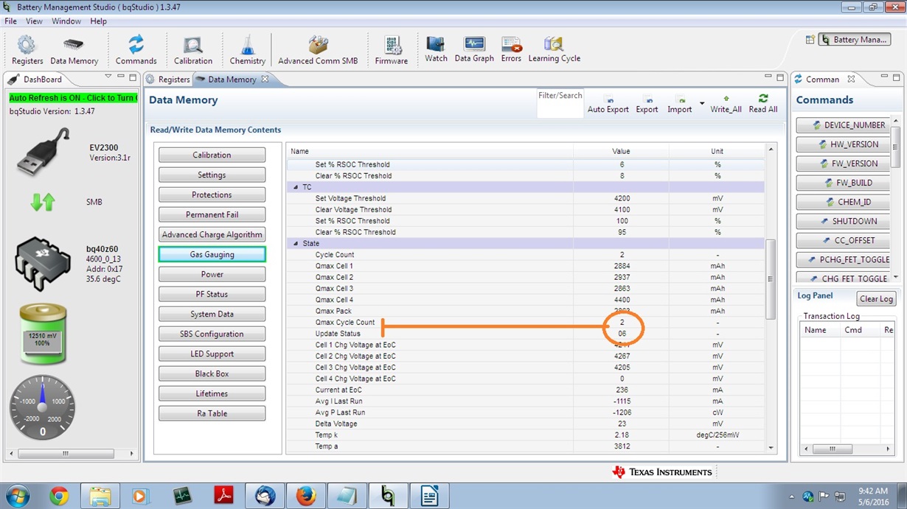Open the Registers toolbar icon
Image resolution: width=907 pixels, height=509 pixels.
coord(27,50)
